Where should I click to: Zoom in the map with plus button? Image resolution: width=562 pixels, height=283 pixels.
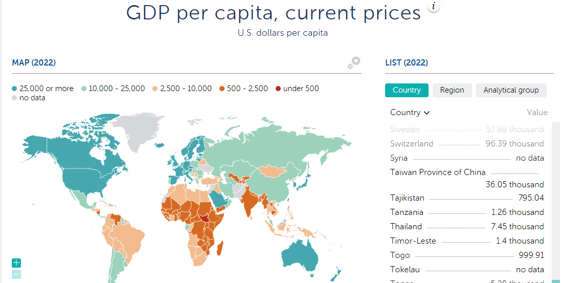16,263
